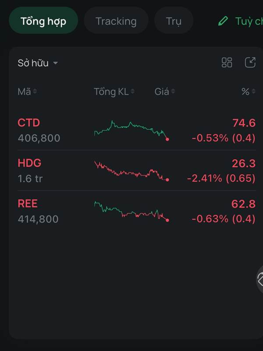Screen dimensions: 263x351
Task: Click the pop-out external window icon
Action: pos(250,63)
